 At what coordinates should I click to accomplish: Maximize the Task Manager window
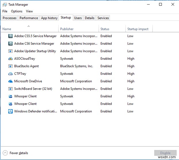coord(160,4)
